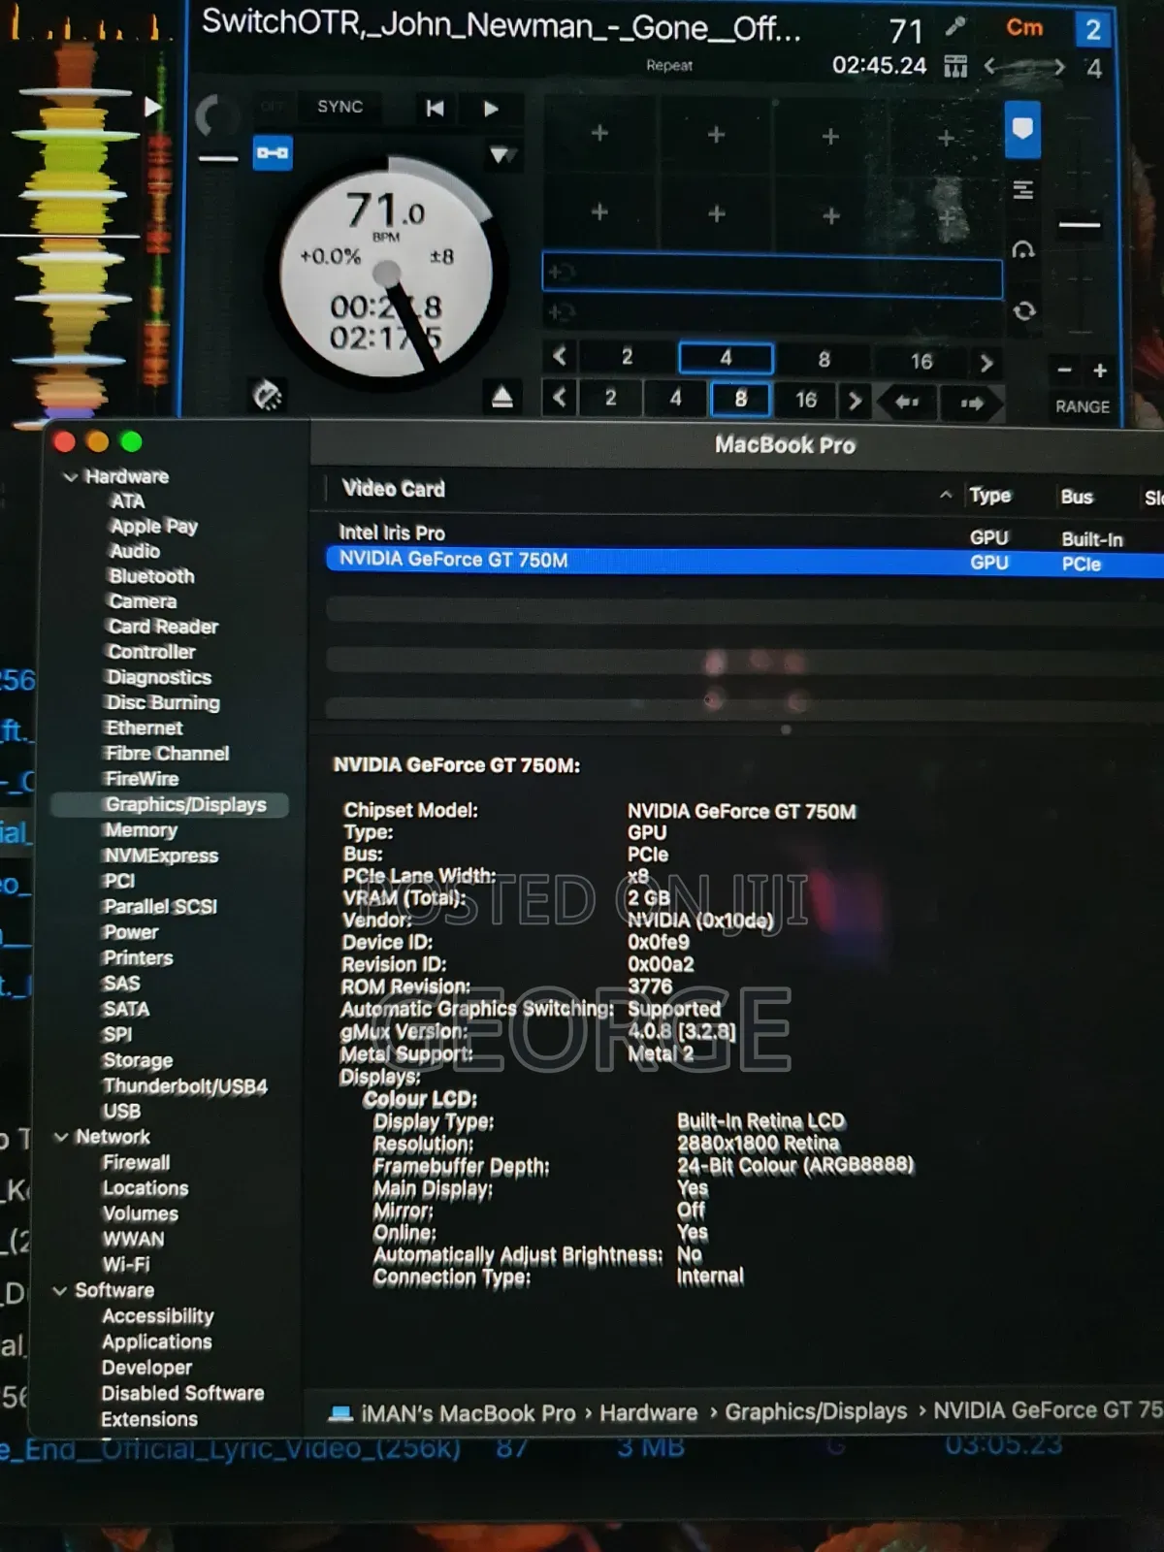Image resolution: width=1164 pixels, height=1552 pixels.
Task: Select Storage in sidebar
Action: point(138,1061)
